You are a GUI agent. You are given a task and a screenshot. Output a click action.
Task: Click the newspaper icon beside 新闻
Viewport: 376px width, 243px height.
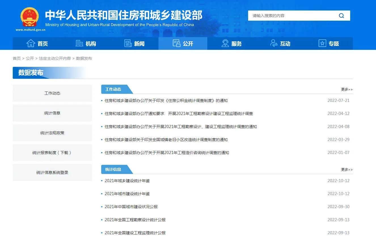point(128,43)
